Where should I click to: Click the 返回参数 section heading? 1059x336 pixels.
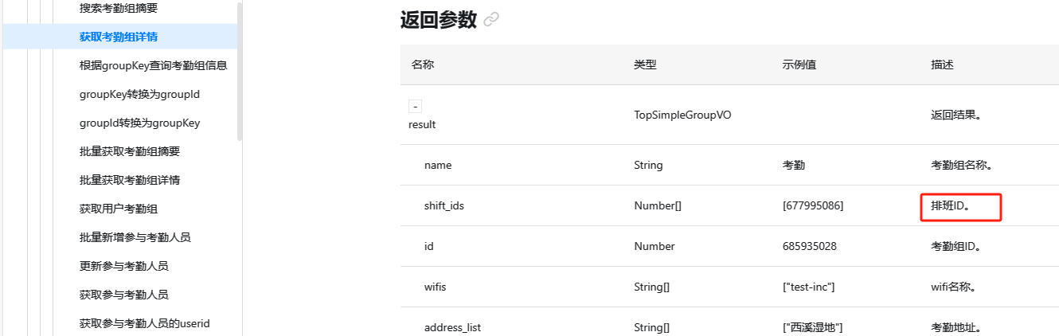click(x=438, y=20)
